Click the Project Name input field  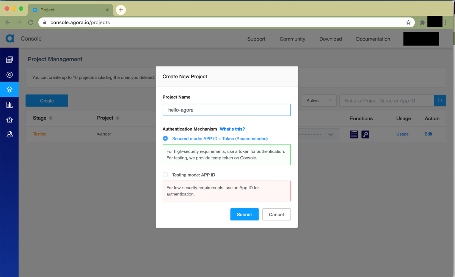pos(227,110)
